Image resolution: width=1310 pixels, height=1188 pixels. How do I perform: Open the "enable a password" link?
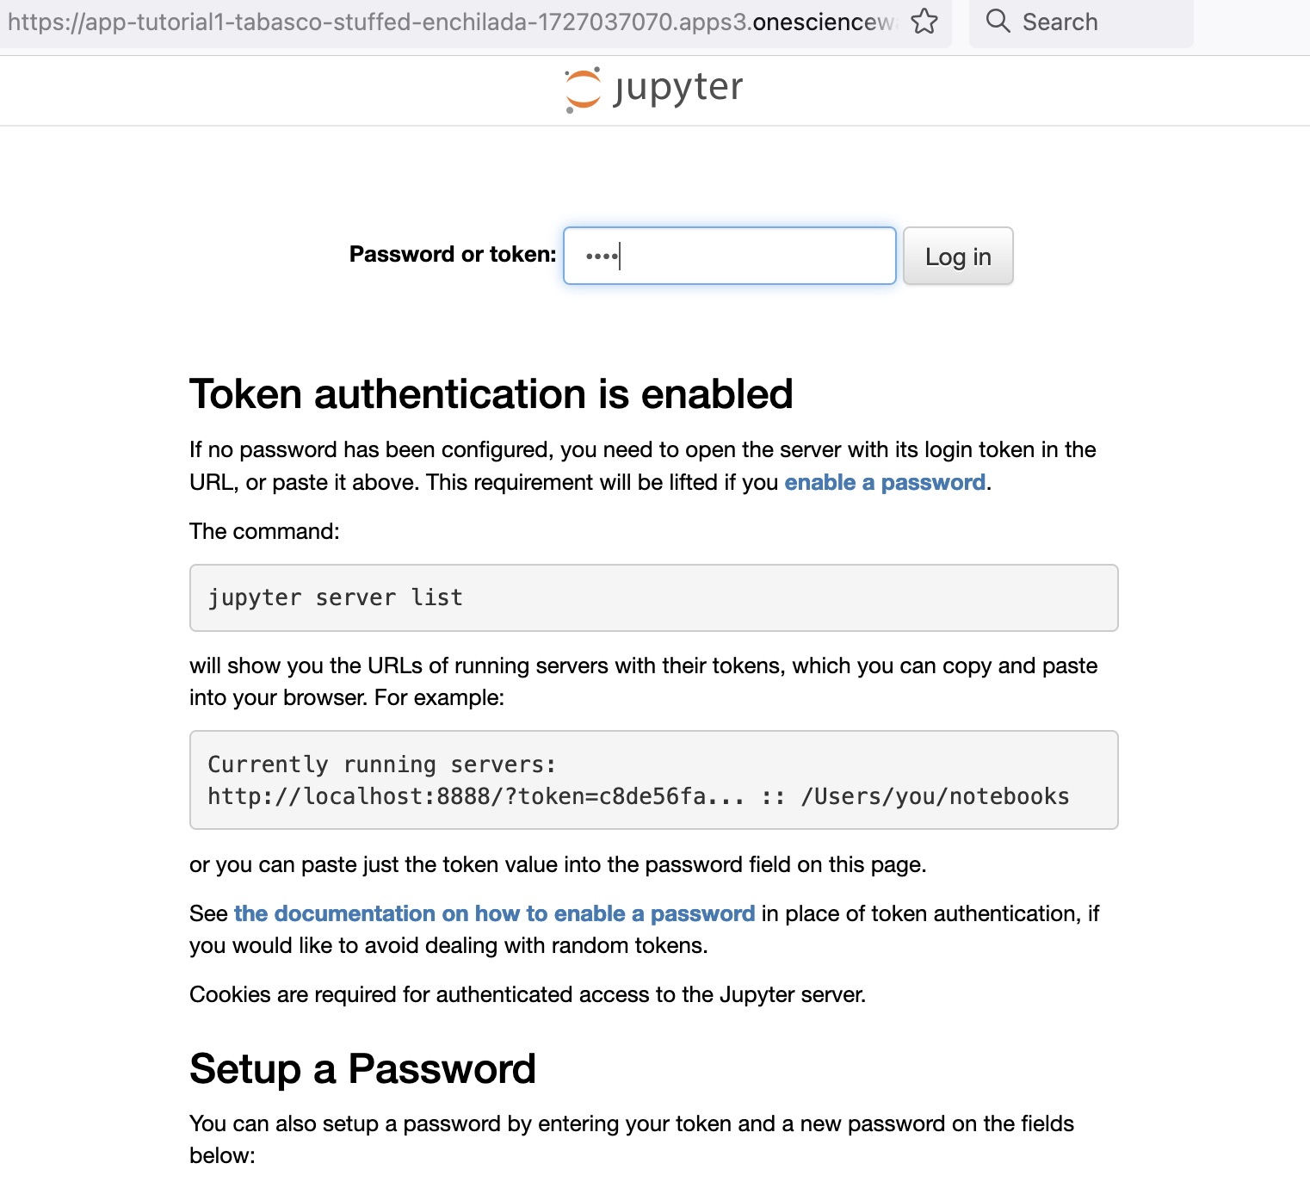[885, 482]
